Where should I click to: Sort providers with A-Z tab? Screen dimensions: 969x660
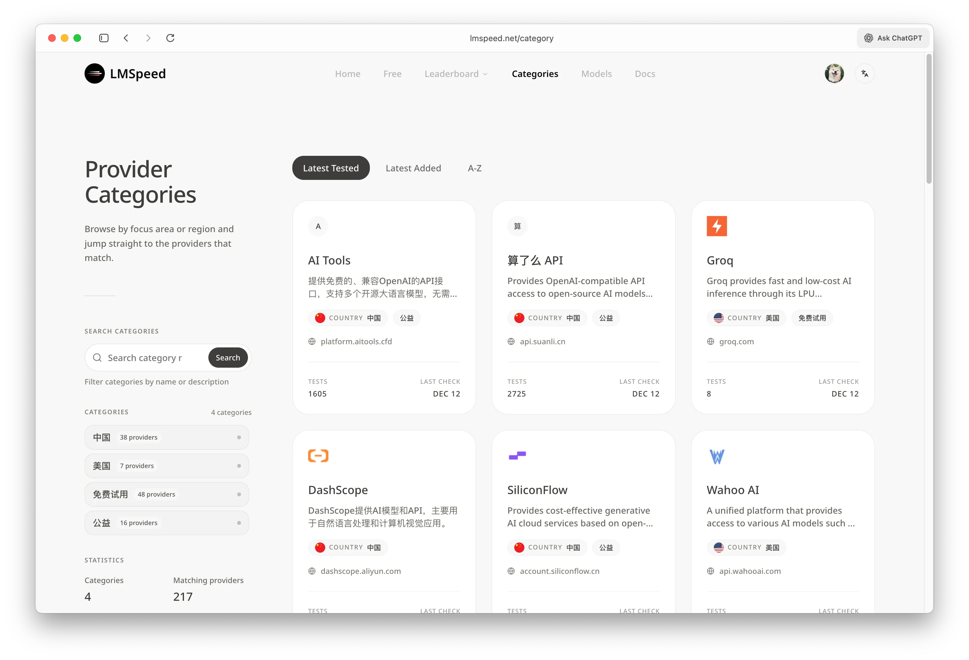[x=474, y=168]
